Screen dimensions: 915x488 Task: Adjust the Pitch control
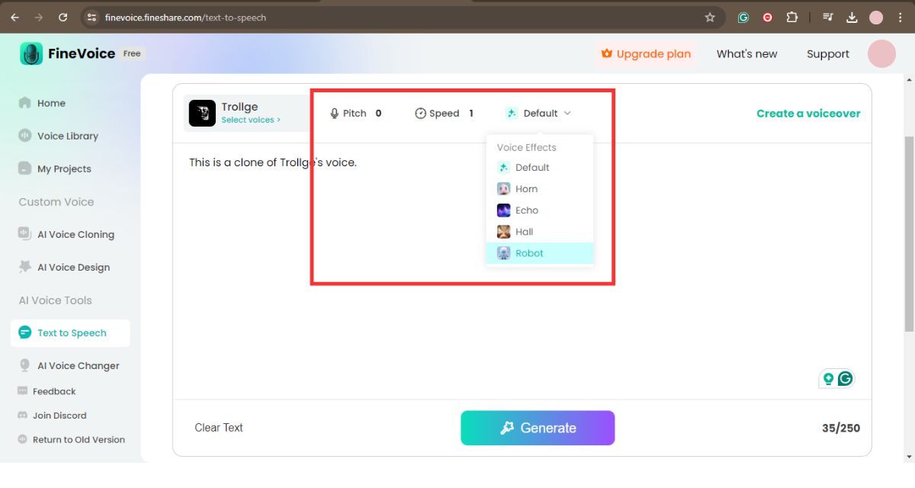pyautogui.click(x=355, y=113)
